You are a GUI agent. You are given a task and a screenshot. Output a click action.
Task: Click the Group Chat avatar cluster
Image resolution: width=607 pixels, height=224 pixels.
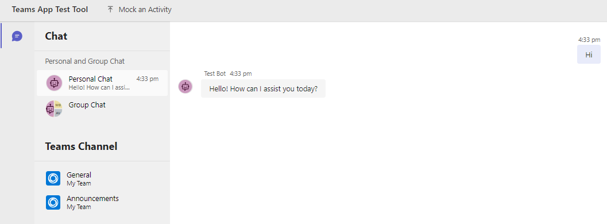tap(54, 109)
